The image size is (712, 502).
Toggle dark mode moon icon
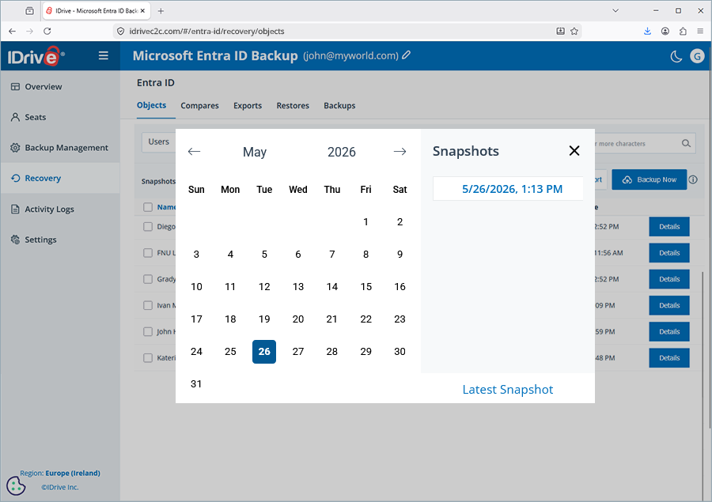pyautogui.click(x=676, y=56)
